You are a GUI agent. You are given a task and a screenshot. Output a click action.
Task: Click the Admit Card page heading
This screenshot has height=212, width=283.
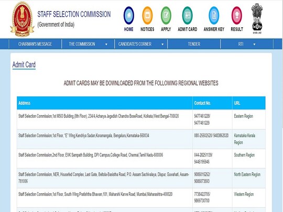[24, 64]
